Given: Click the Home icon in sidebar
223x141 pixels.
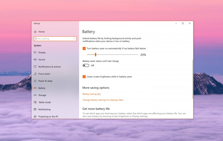Looking at the screenshot, I should point(35,32).
